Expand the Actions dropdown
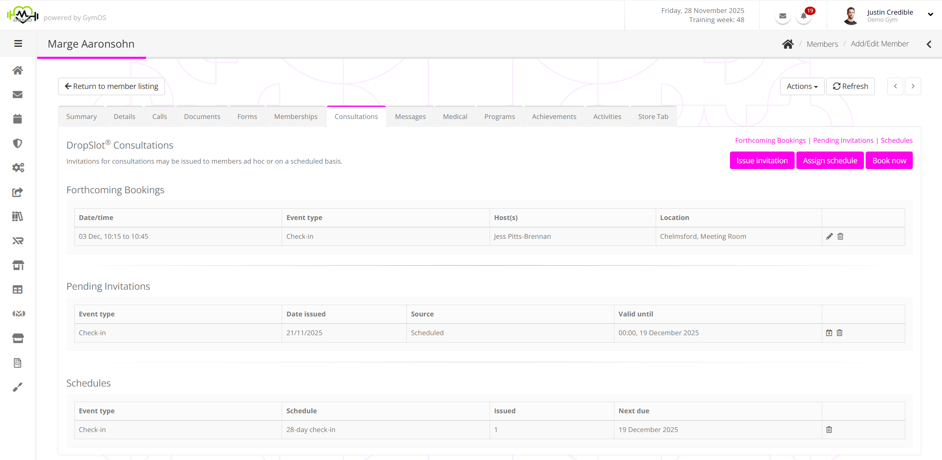Image resolution: width=942 pixels, height=460 pixels. pos(802,86)
